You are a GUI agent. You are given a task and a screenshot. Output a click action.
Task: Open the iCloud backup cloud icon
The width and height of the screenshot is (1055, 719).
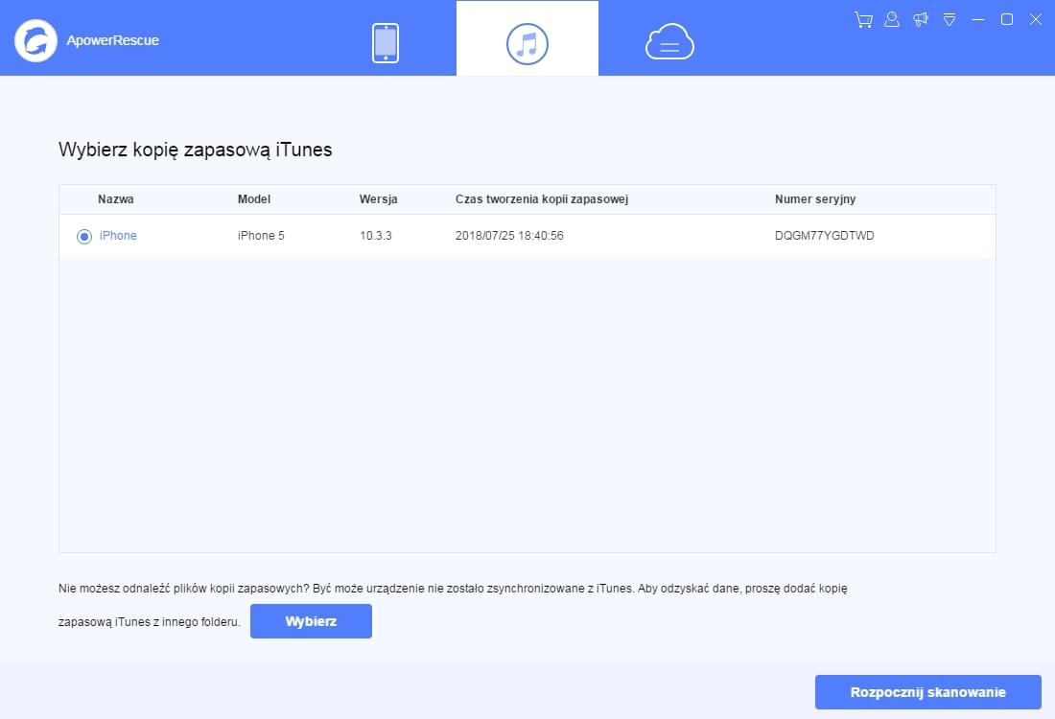point(668,40)
